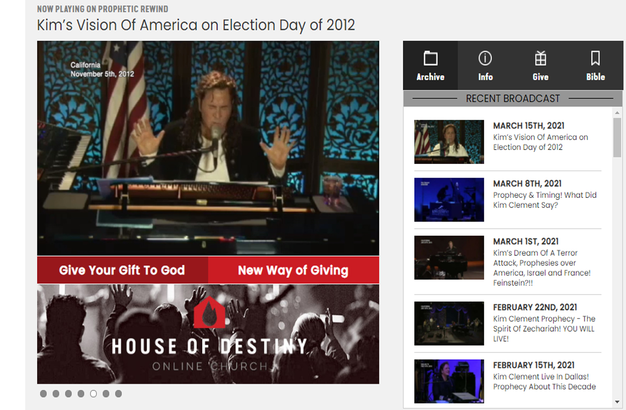Open the Give gift box icon
The height and width of the screenshot is (410, 626).
pyautogui.click(x=540, y=58)
